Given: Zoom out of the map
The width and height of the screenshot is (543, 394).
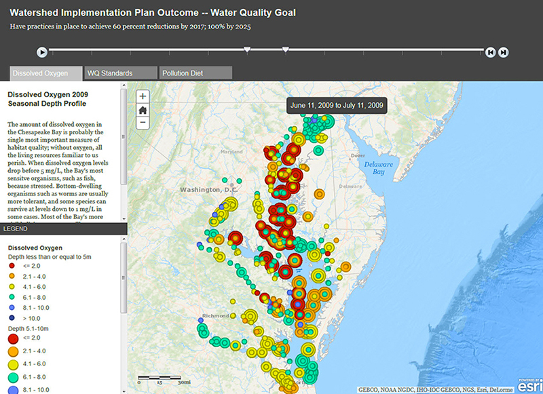Looking at the screenshot, I should coord(143,123).
